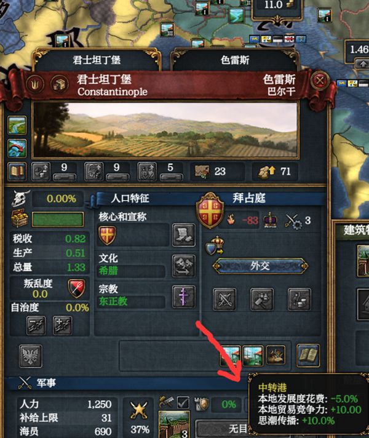Click the trade goods crate icon
Image resolution: width=369 pixels, height=438 pixels.
click(60, 84)
